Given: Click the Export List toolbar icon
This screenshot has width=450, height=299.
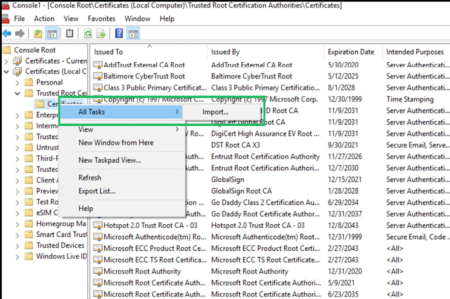Looking at the screenshot, I should [101, 34].
